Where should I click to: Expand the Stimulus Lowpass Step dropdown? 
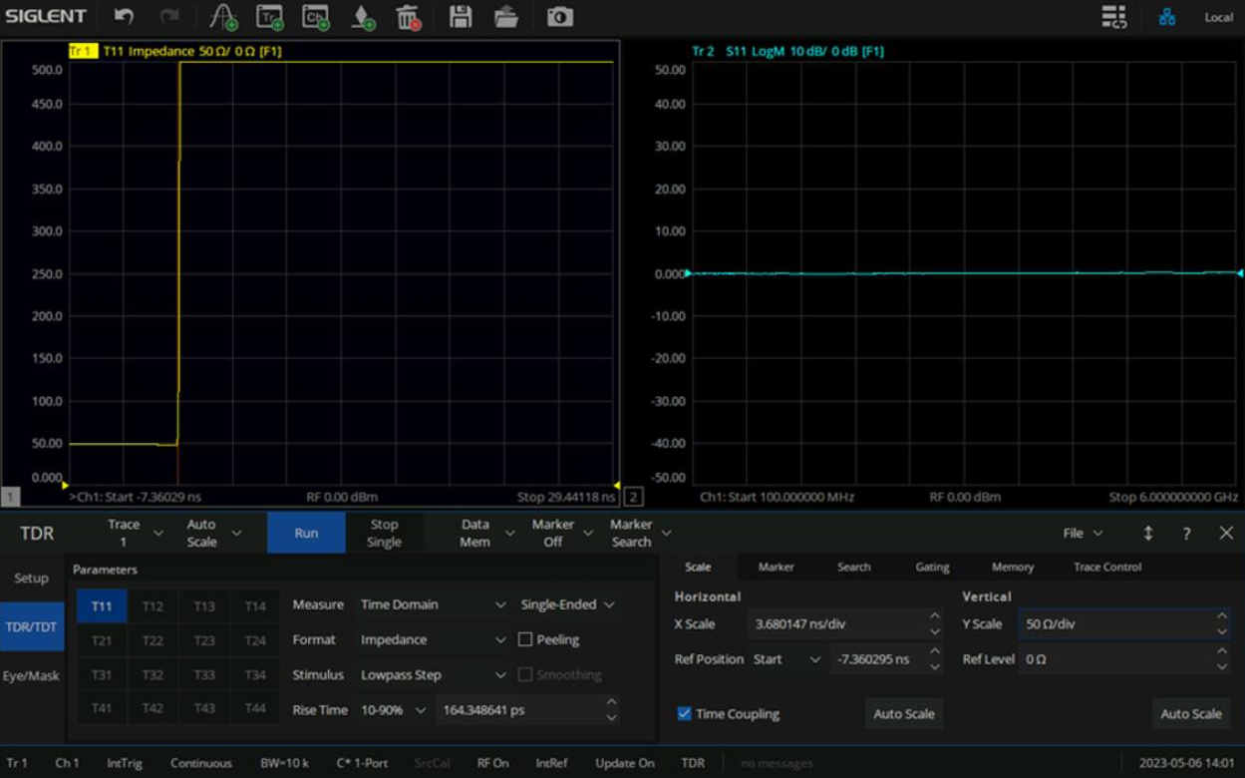pyautogui.click(x=434, y=675)
